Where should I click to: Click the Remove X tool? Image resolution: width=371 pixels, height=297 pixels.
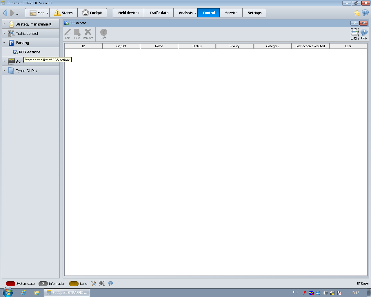(88, 34)
